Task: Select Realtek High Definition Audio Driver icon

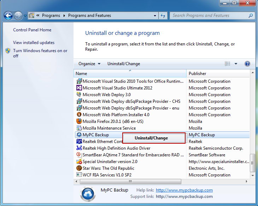Action: pos(79,148)
